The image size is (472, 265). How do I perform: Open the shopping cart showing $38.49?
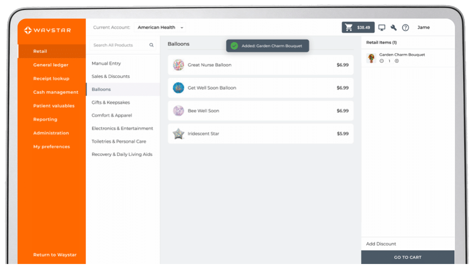point(358,28)
